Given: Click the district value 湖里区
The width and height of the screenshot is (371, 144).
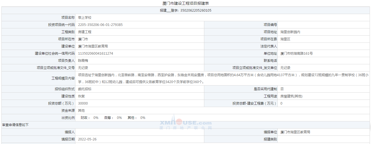Looking at the screenshot, I should (285, 39).
